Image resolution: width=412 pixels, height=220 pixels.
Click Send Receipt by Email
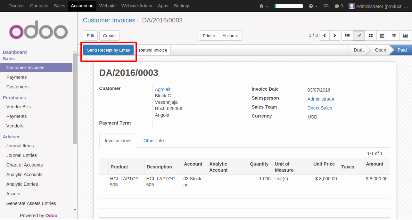108,50
